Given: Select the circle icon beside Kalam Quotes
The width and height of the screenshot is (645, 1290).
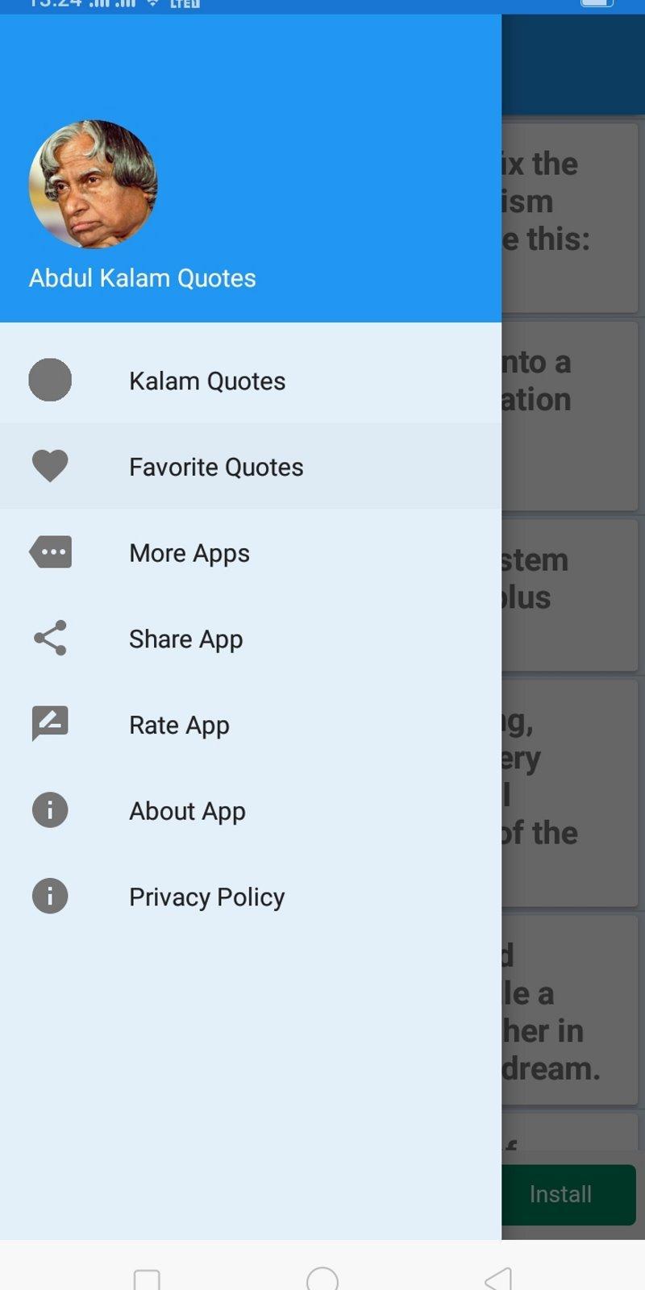Looking at the screenshot, I should click(x=50, y=380).
